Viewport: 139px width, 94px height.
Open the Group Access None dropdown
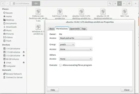(76, 49)
